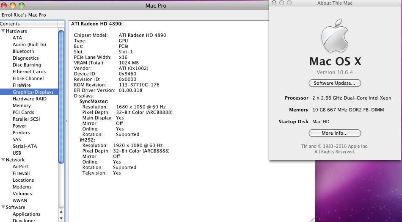This screenshot has width=402, height=222.
Task: Select USB in Hardware list
Action: tap(17, 153)
